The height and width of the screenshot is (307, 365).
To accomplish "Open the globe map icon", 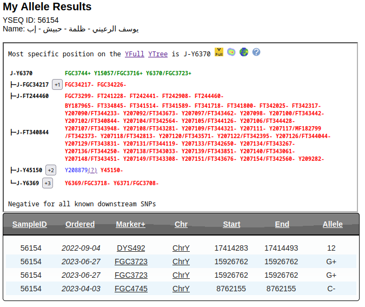I will (x=244, y=52).
